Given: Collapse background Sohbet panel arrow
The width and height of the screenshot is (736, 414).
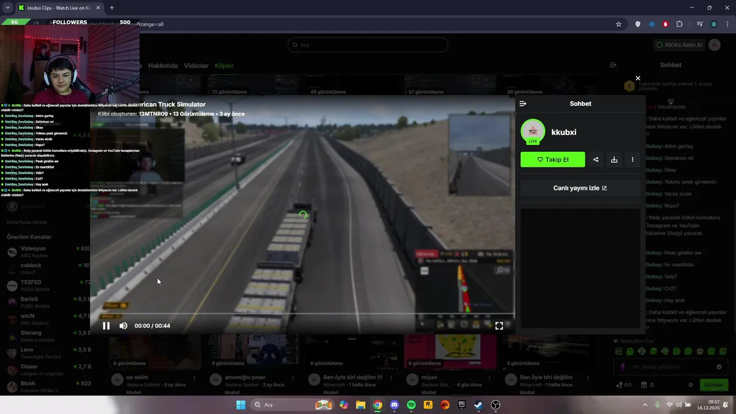Looking at the screenshot, I should [613, 65].
